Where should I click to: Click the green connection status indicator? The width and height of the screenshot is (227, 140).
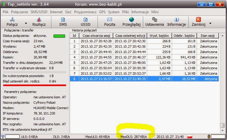[59, 36]
